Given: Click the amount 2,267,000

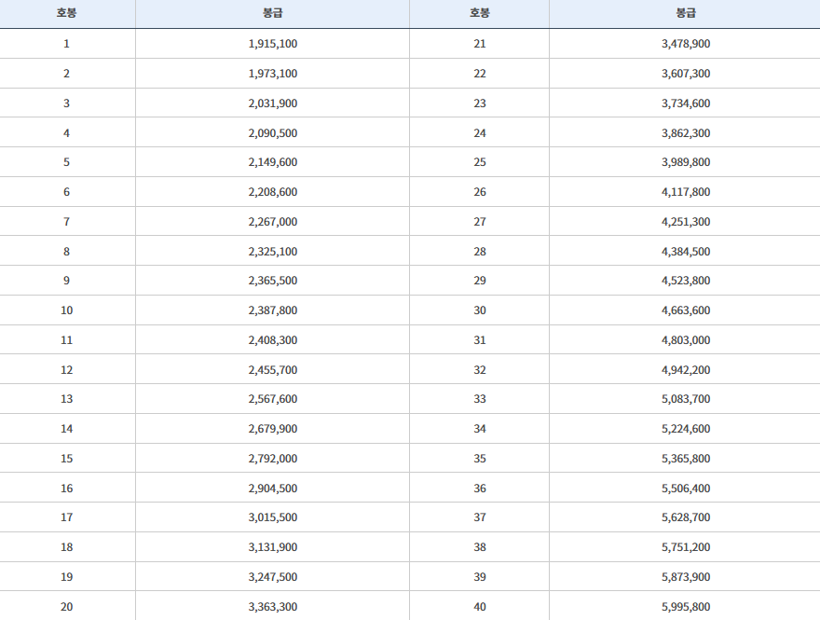Looking at the screenshot, I should (272, 222).
